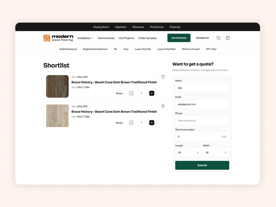Open the dark brown hickory product thumbnail
276x207 pixels.
click(57, 86)
